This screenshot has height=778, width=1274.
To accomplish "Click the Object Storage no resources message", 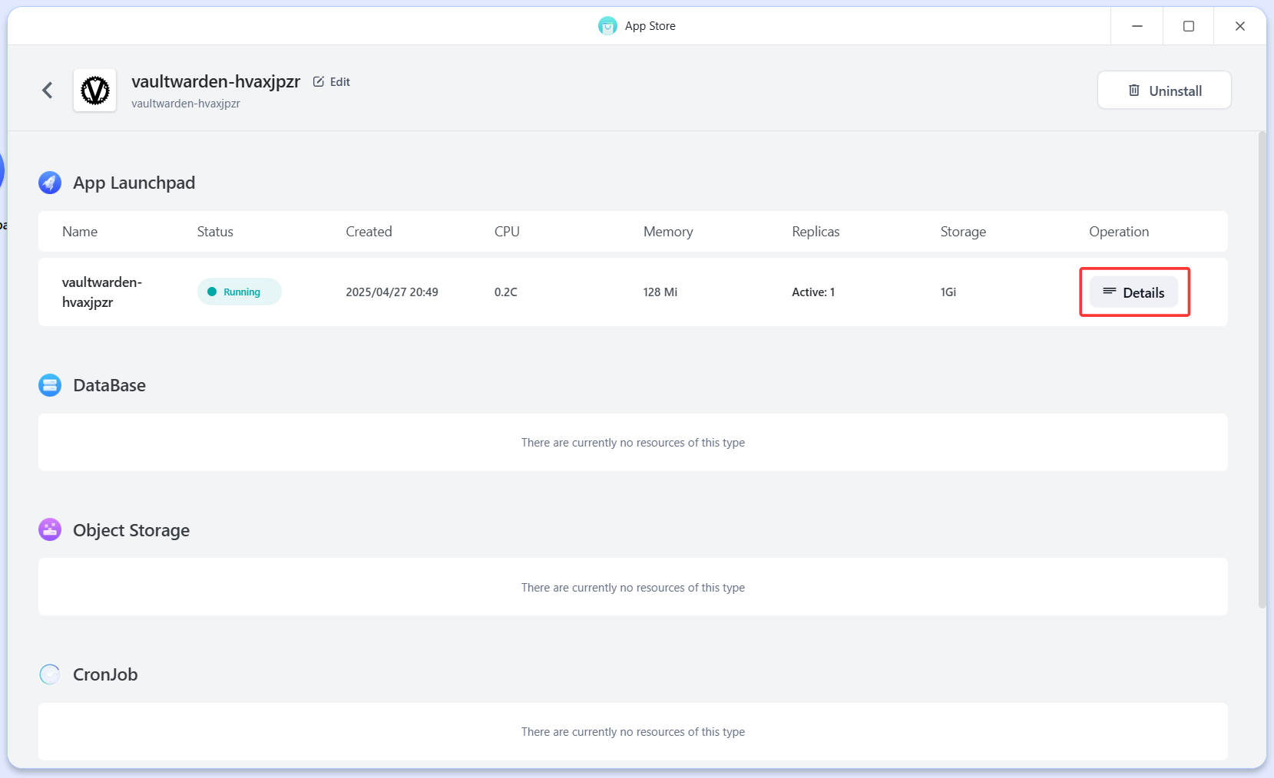I will pos(633,588).
